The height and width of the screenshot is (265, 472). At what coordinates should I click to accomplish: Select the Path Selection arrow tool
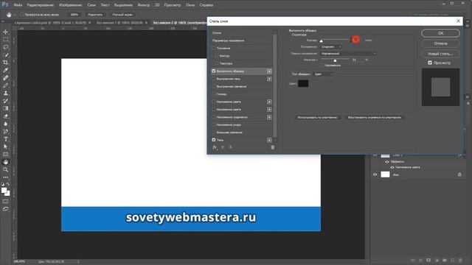pyautogui.click(x=5, y=146)
